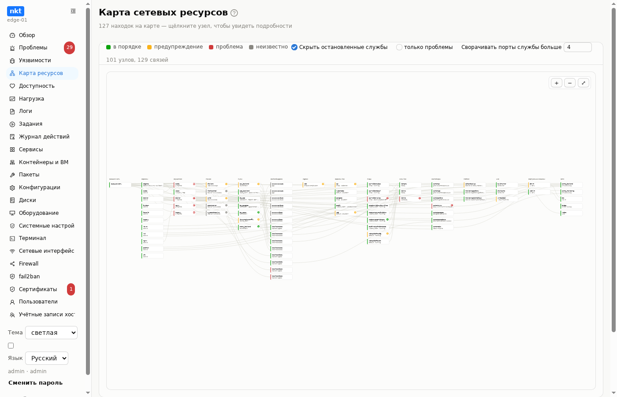Open the help icon beside the page title

[x=234, y=13]
